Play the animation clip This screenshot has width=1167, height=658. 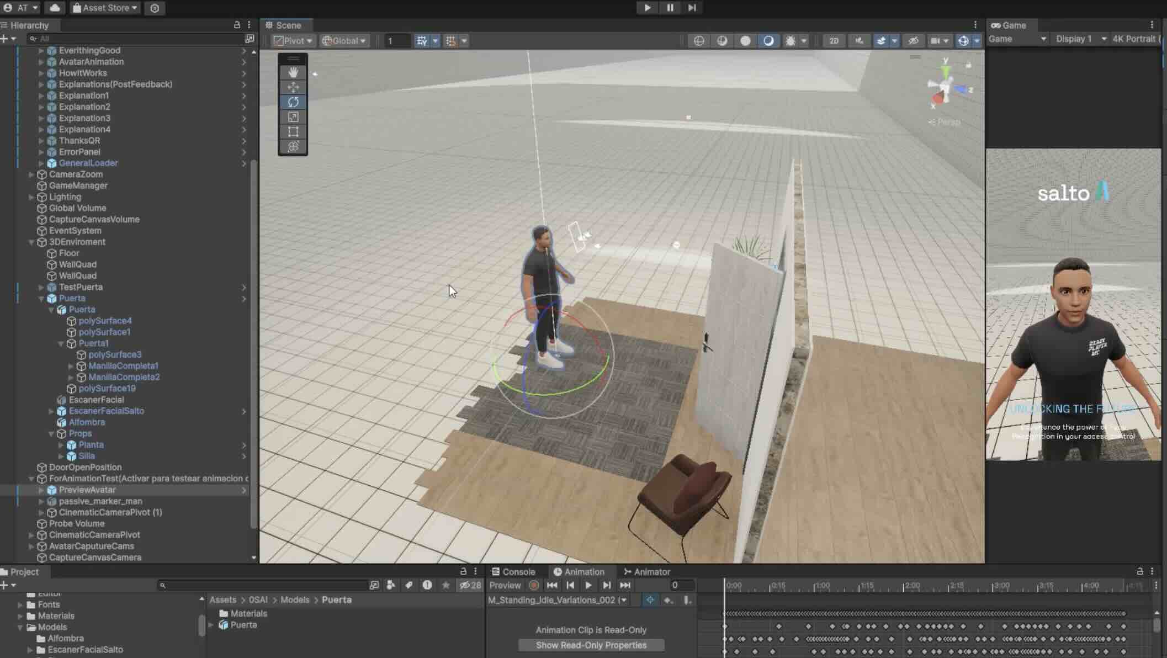coord(588,585)
